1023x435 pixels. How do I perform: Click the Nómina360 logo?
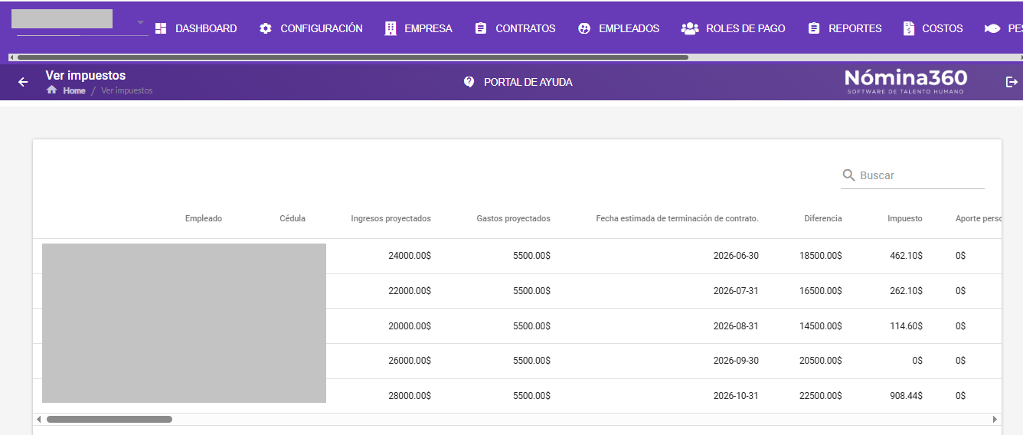(906, 81)
